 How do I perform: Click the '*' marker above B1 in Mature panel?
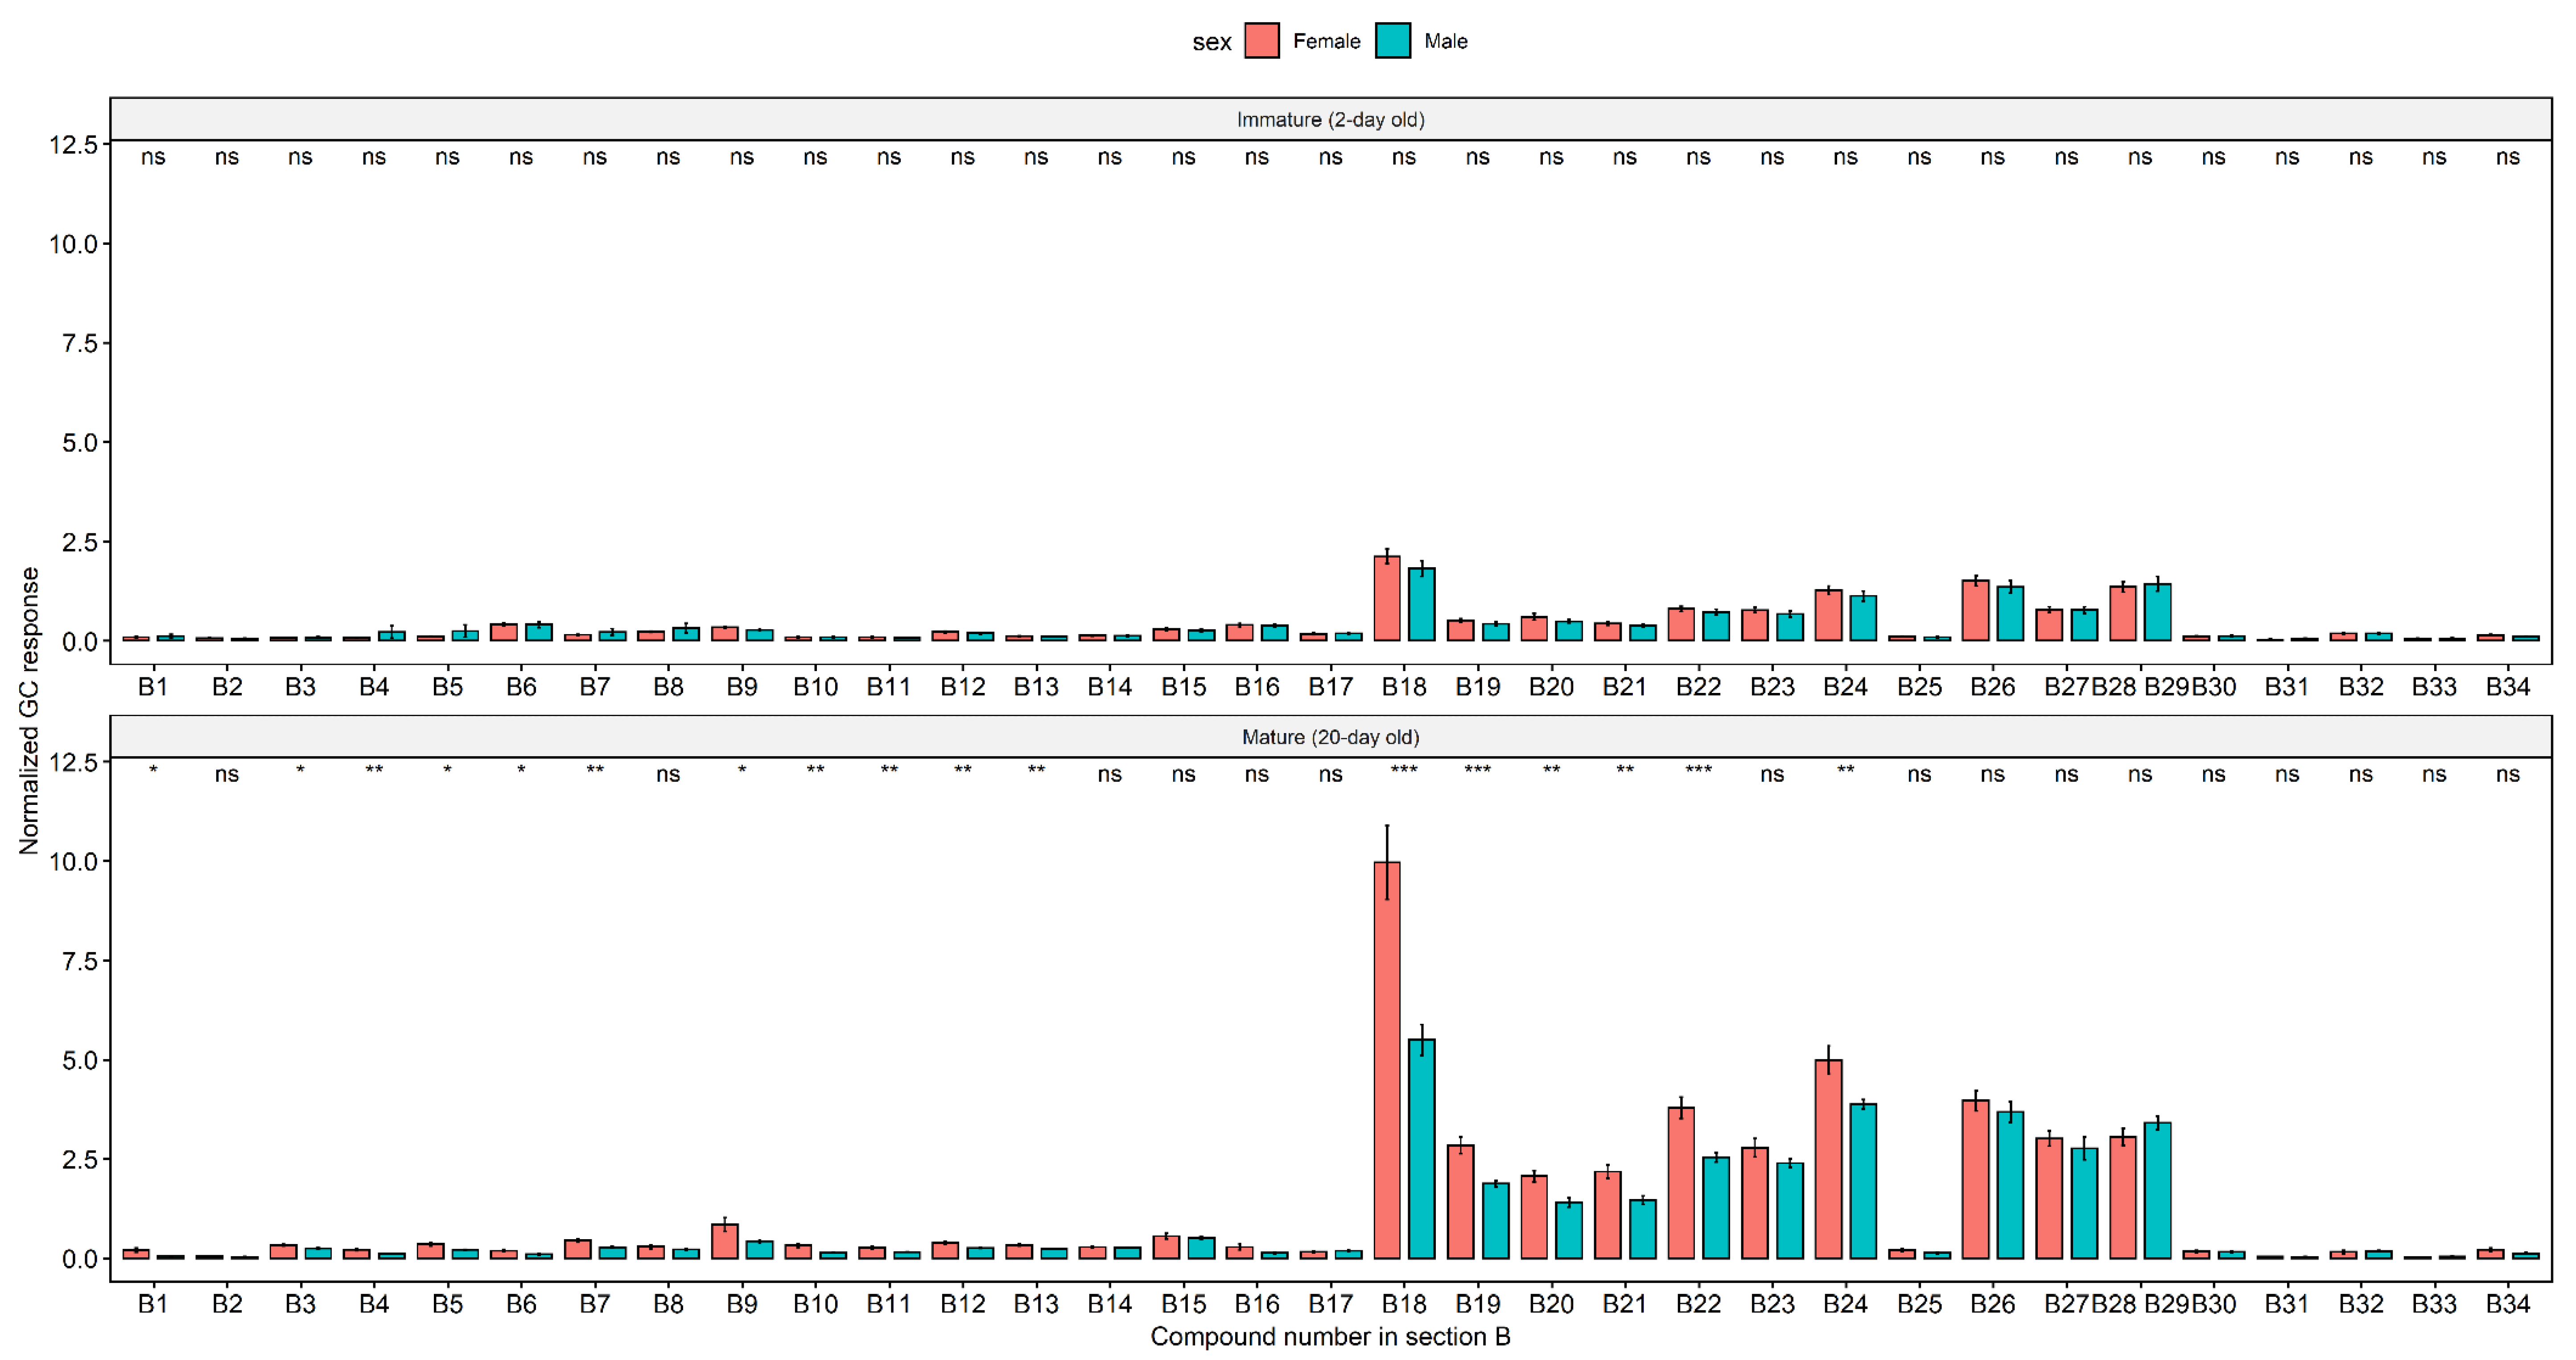coord(153,770)
